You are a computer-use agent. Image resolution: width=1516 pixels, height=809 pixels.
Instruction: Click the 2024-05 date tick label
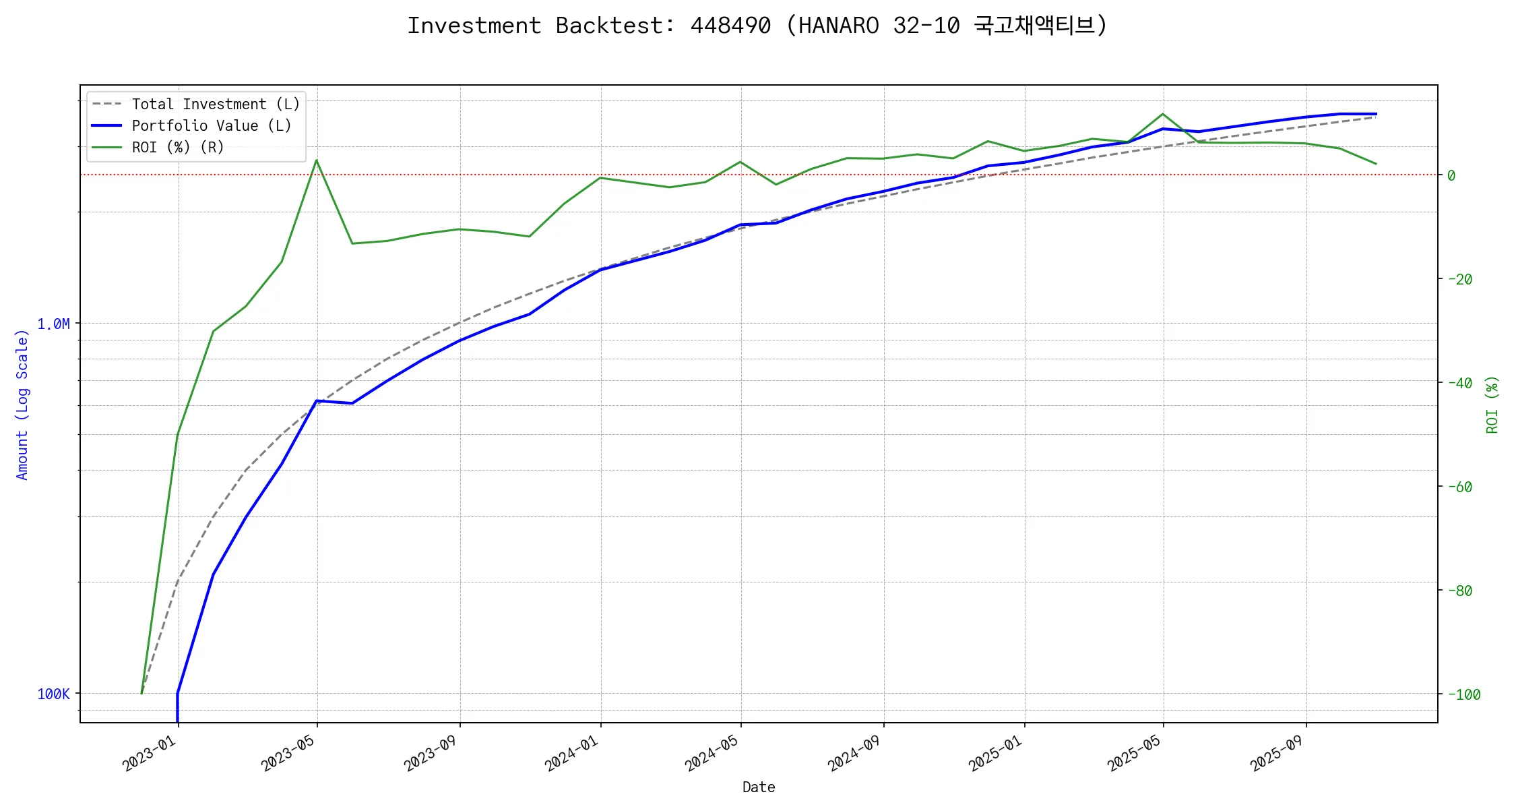(x=712, y=753)
